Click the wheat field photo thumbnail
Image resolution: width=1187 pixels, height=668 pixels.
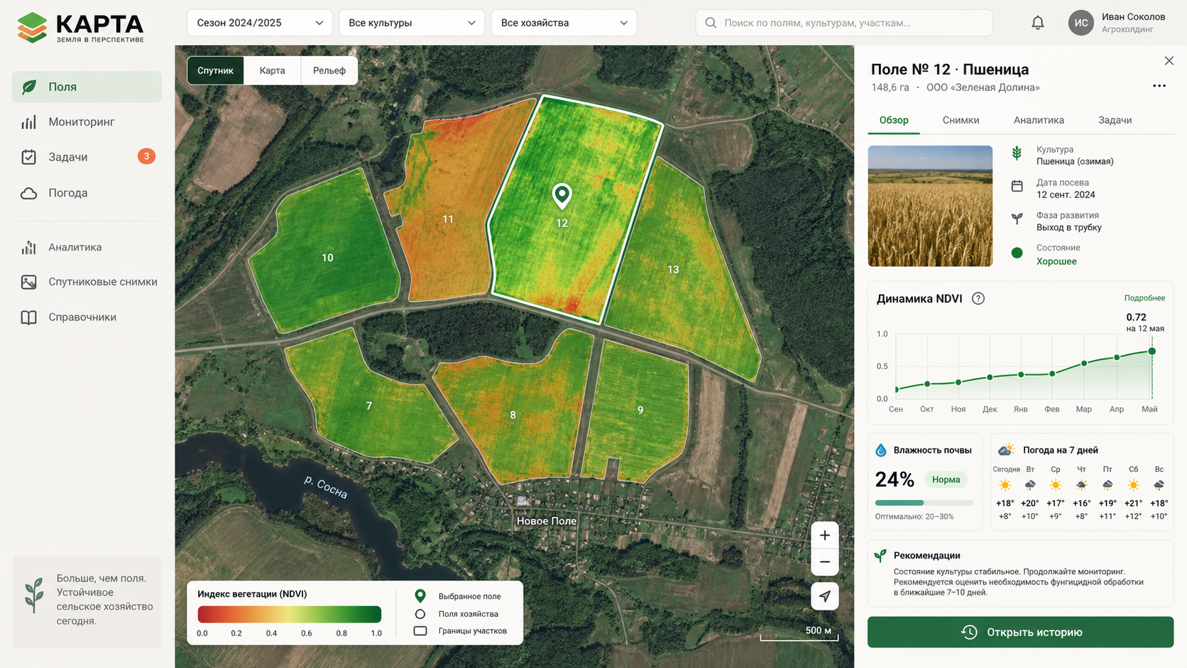point(930,206)
